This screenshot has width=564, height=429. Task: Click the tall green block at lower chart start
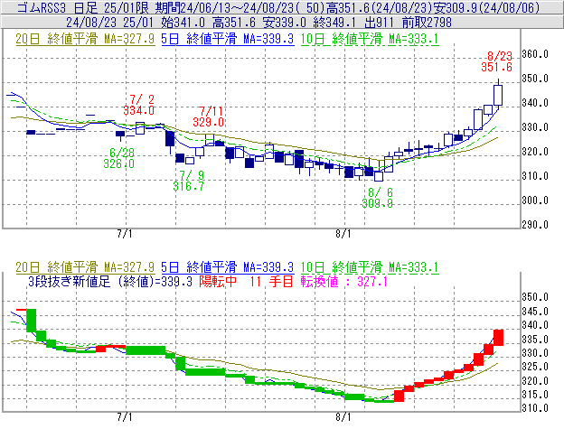coord(32,320)
